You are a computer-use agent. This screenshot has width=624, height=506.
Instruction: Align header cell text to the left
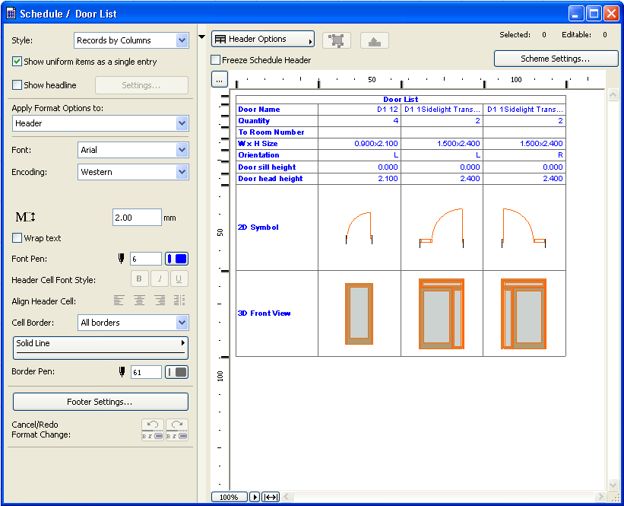pyautogui.click(x=119, y=301)
